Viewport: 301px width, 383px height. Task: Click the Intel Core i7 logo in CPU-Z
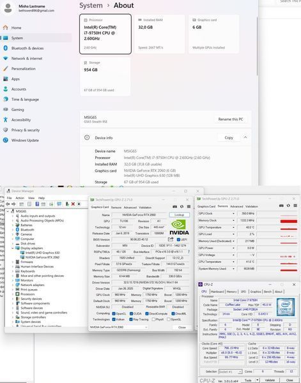point(286,307)
